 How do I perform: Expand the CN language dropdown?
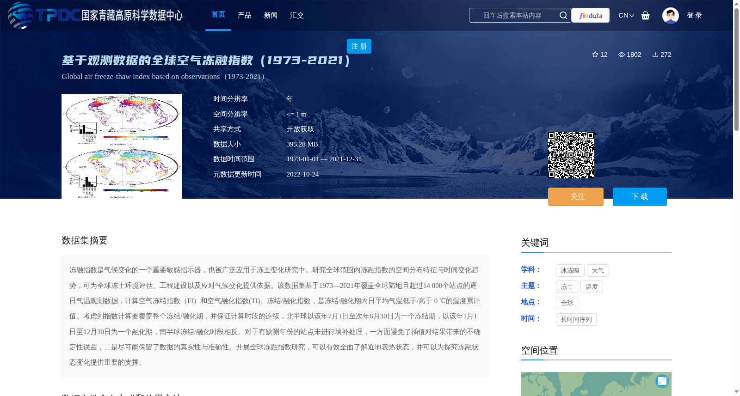pos(626,15)
